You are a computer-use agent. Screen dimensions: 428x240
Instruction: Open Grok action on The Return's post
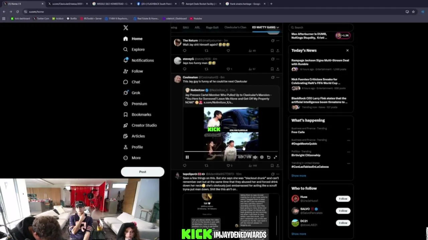(273, 41)
